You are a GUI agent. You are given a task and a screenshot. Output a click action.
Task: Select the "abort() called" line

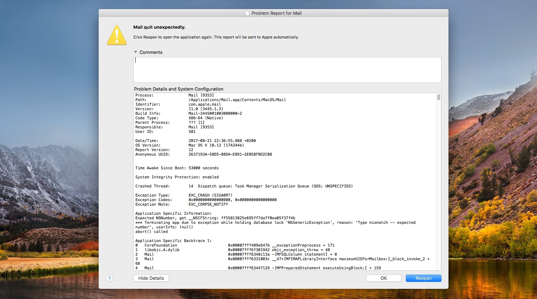[151, 232]
